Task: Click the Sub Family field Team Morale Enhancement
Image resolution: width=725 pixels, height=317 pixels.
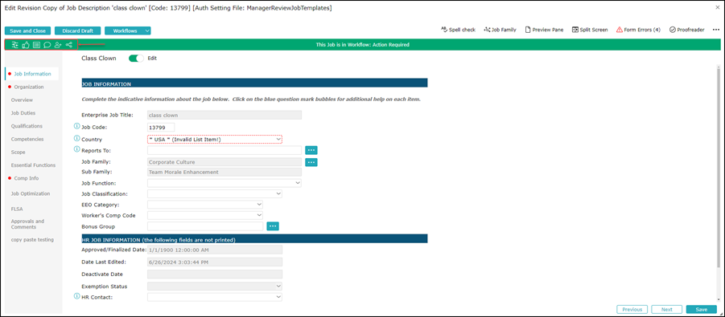Action: [x=225, y=172]
